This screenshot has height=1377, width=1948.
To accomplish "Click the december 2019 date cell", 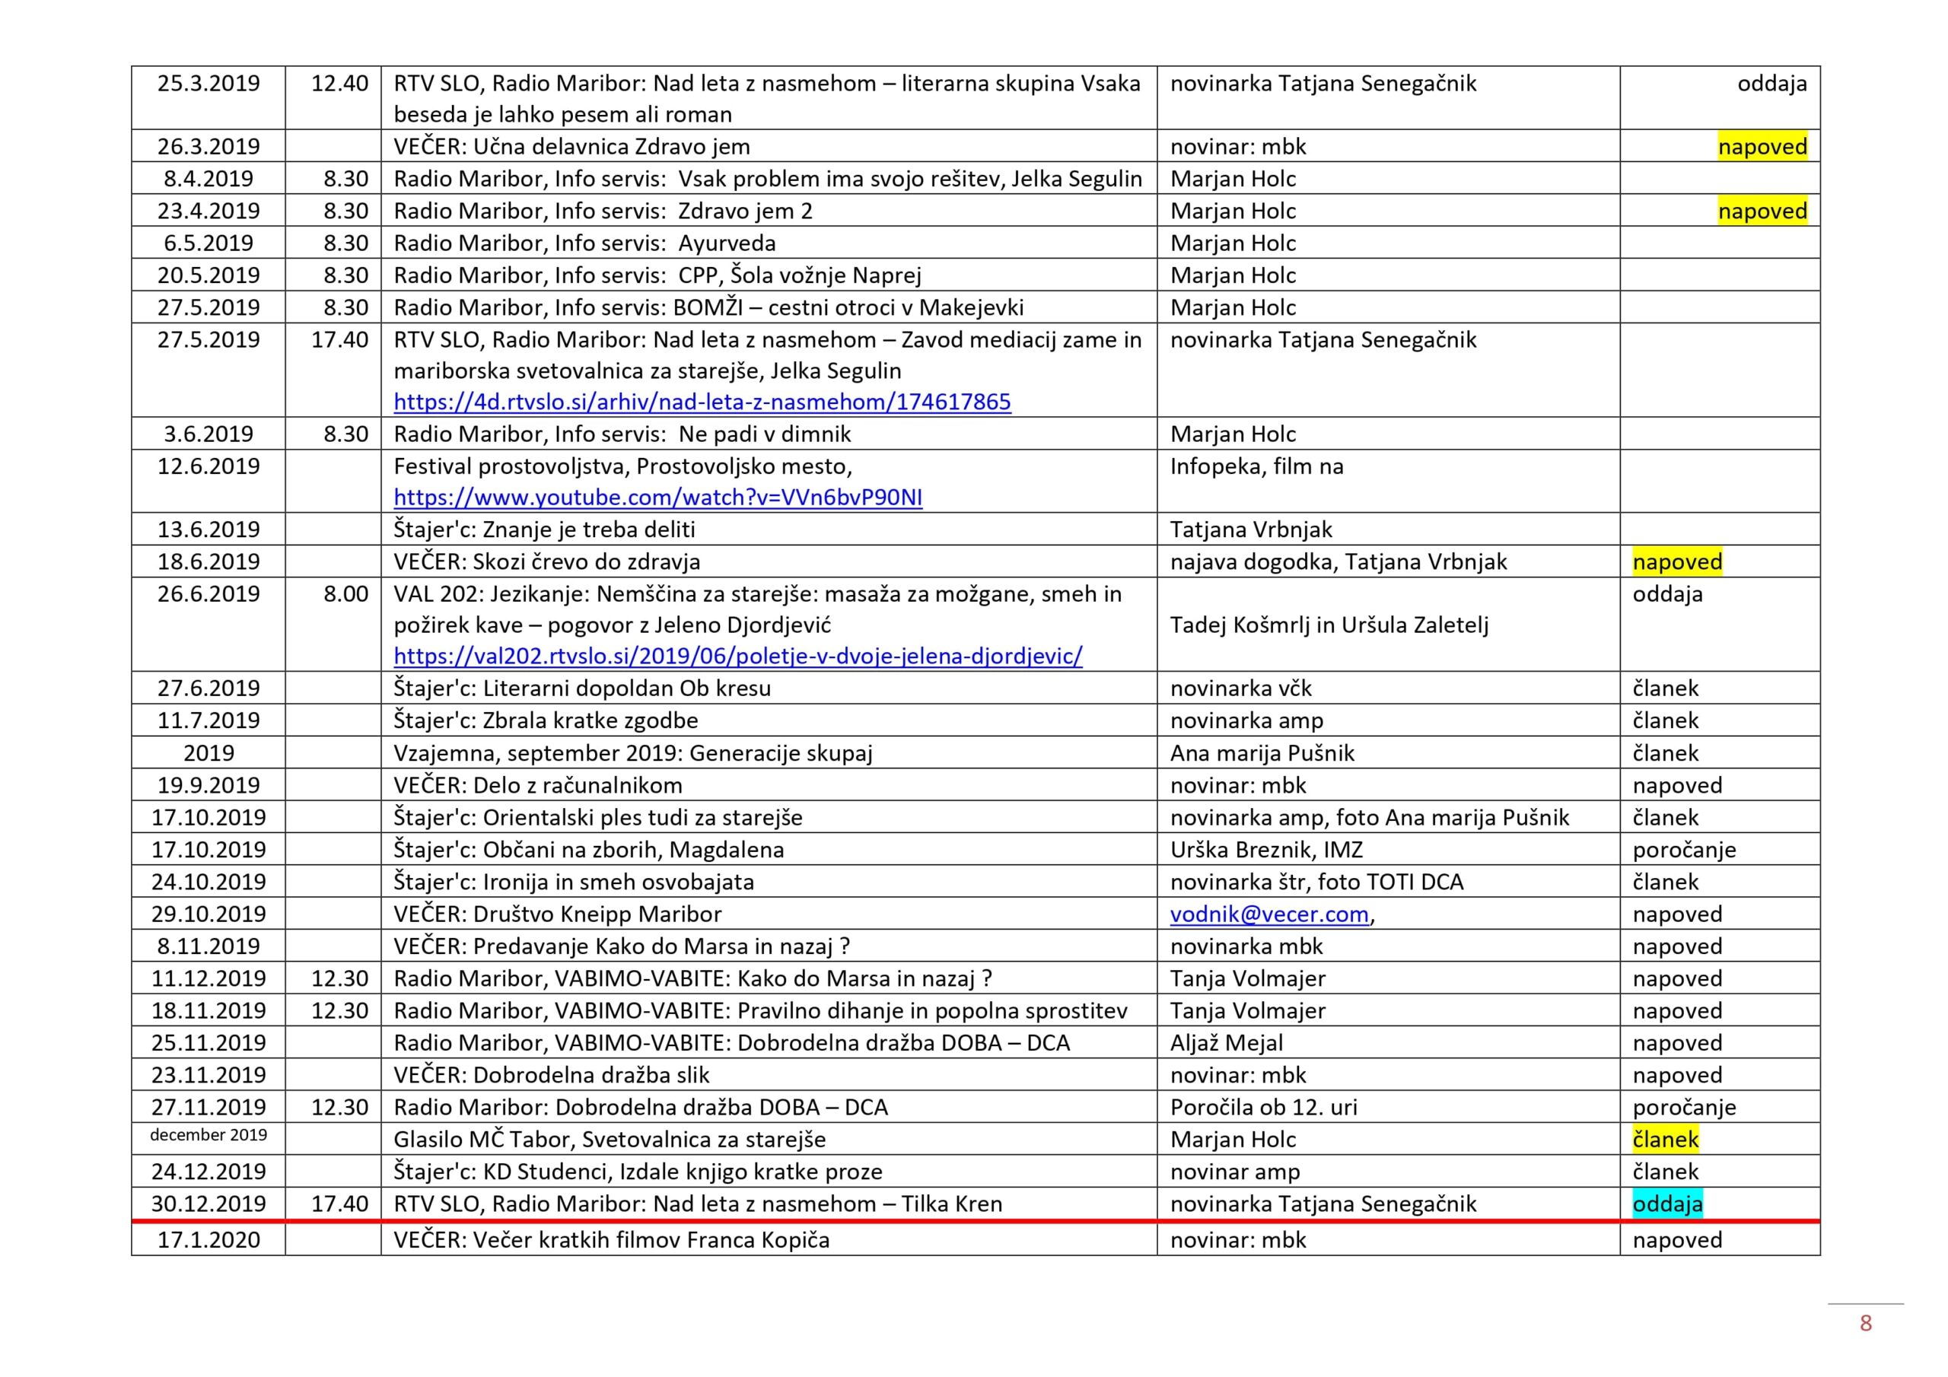I will [208, 1135].
